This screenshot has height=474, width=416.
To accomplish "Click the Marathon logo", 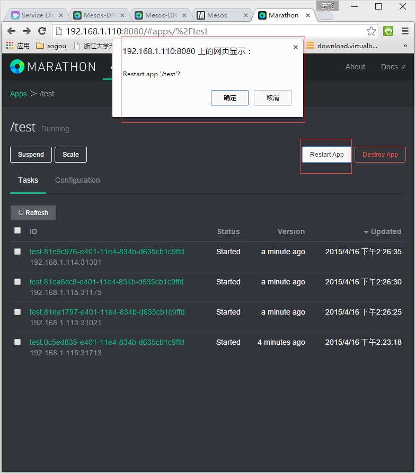I will 52,67.
